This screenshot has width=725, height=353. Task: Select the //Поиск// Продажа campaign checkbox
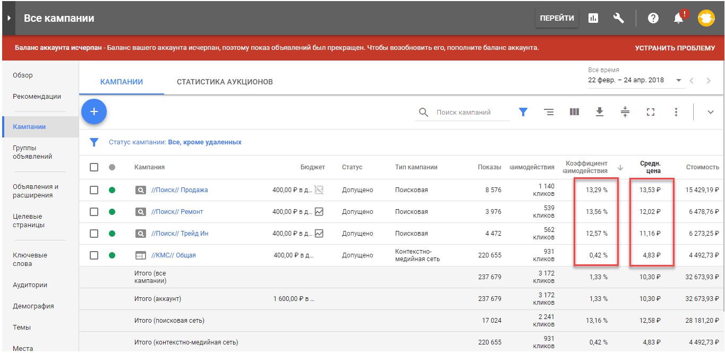coord(94,190)
